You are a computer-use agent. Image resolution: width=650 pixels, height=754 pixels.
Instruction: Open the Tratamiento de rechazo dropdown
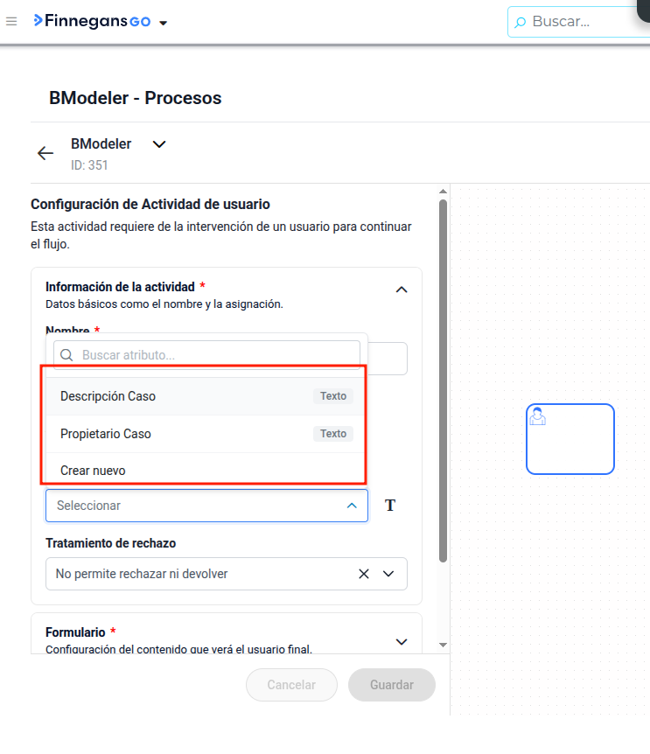coord(388,574)
